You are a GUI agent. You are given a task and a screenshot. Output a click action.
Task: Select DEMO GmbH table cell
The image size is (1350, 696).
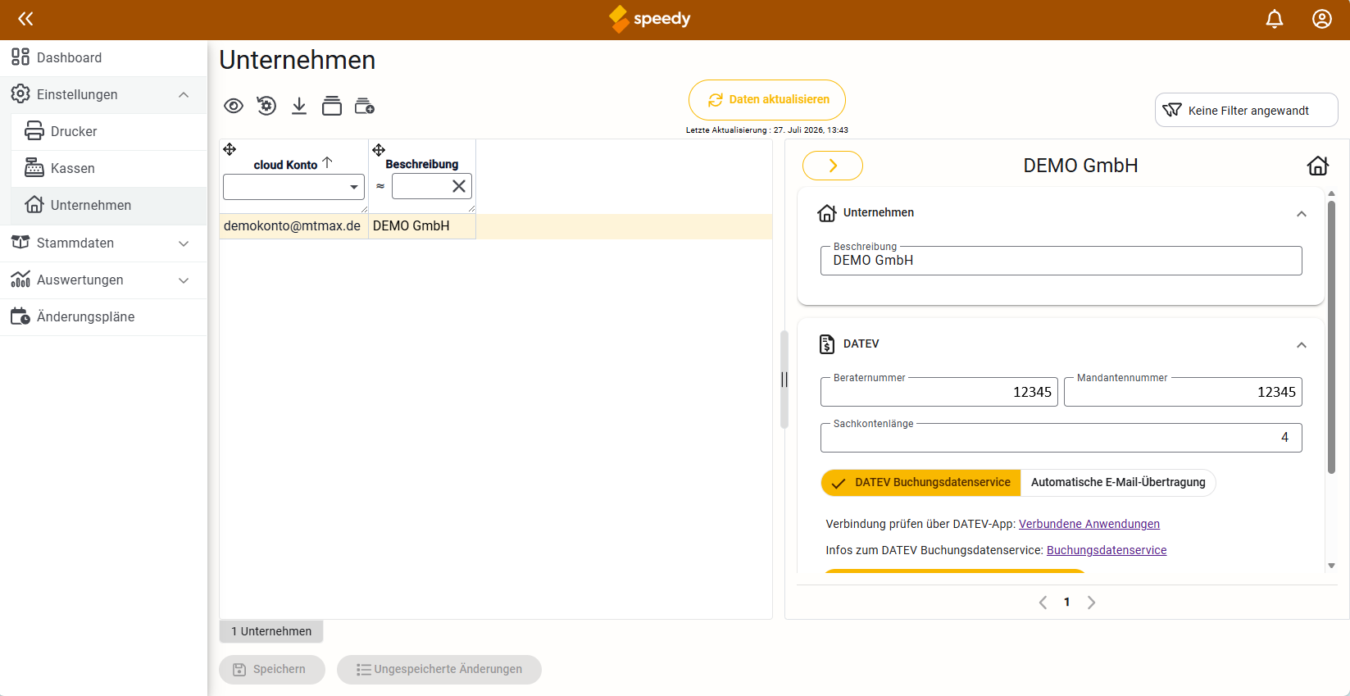[421, 226]
